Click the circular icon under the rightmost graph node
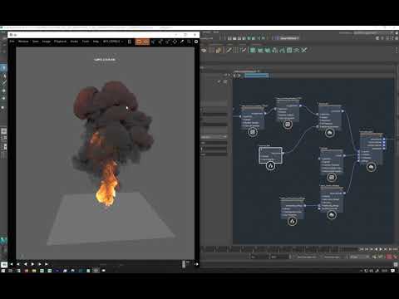Viewport: 399px width, 299px height. coord(372,167)
